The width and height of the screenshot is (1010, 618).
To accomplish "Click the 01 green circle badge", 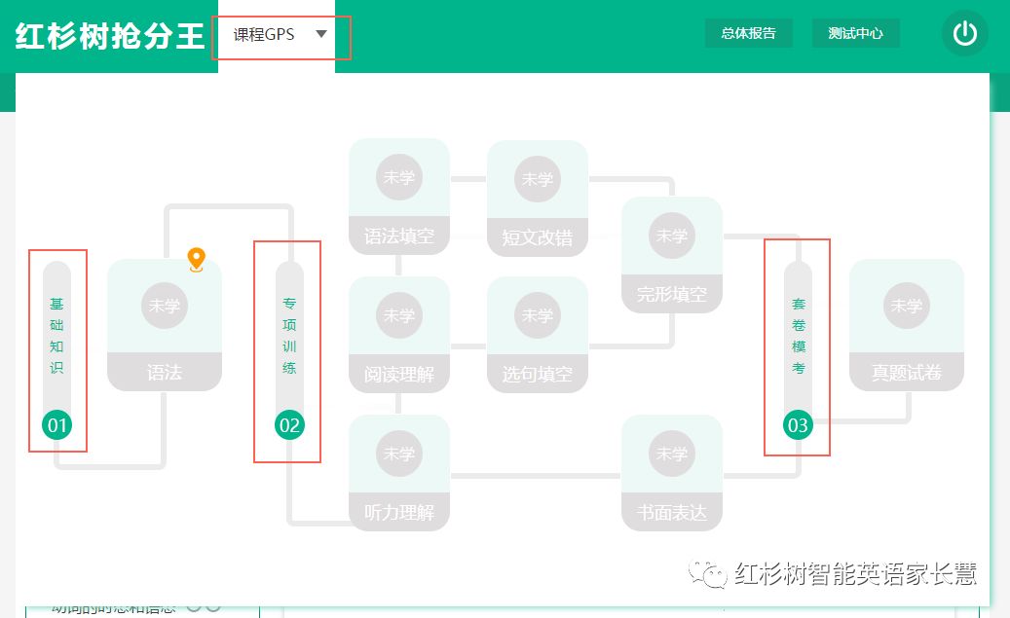I will [56, 425].
